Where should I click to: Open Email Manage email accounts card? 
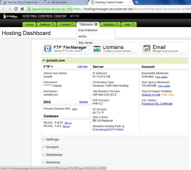click(x=164, y=48)
